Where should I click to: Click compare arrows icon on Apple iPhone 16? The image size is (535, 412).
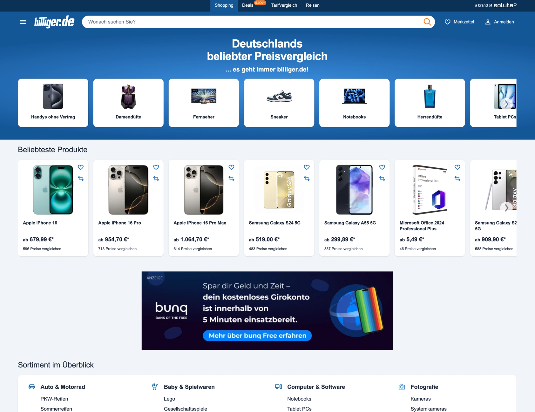point(81,179)
